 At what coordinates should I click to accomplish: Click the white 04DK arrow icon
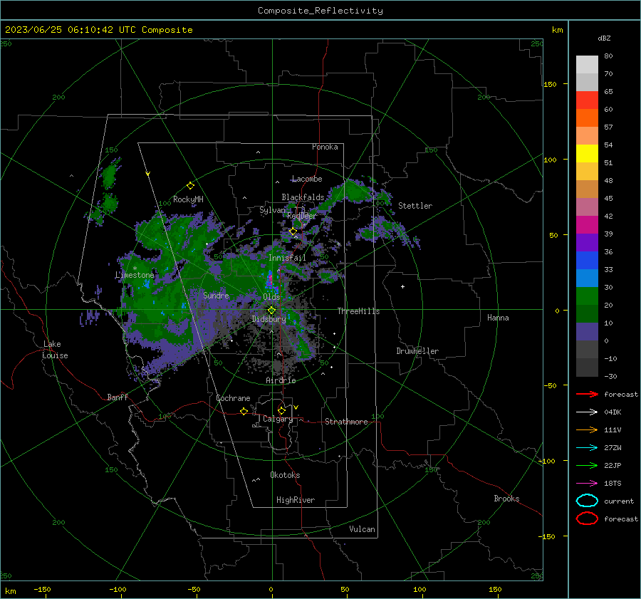click(x=587, y=412)
